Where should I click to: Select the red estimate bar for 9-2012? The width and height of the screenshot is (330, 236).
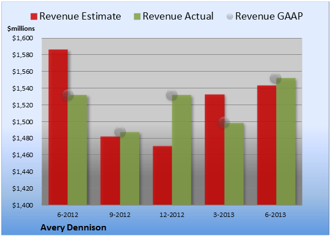tap(110, 171)
